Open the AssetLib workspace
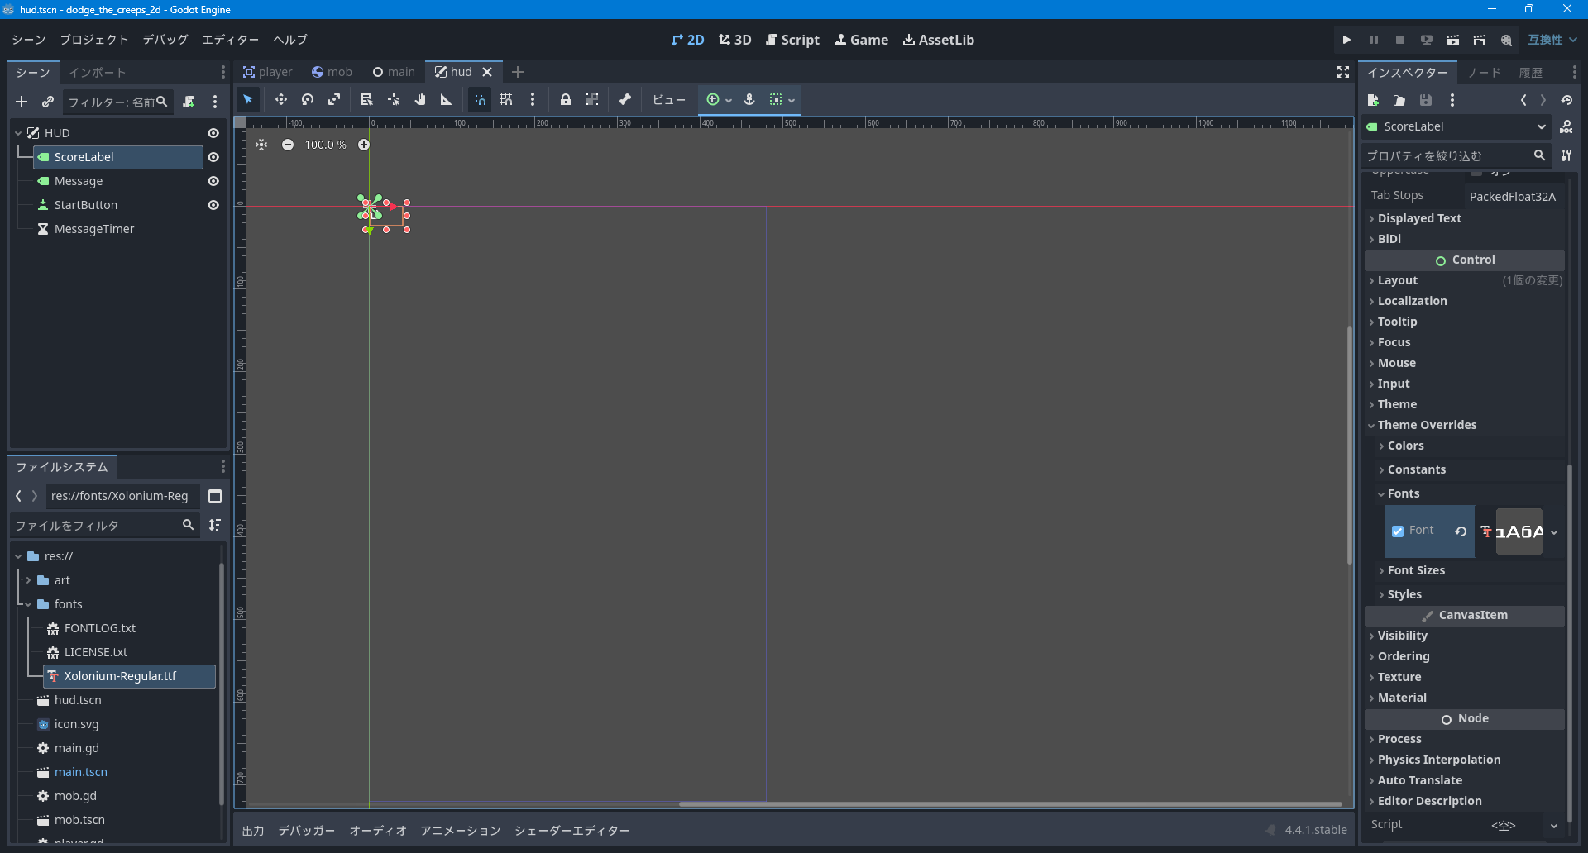The width and height of the screenshot is (1588, 853). (939, 40)
